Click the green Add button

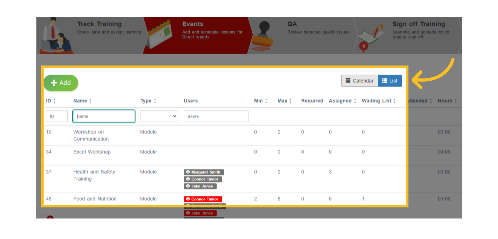[x=61, y=83]
